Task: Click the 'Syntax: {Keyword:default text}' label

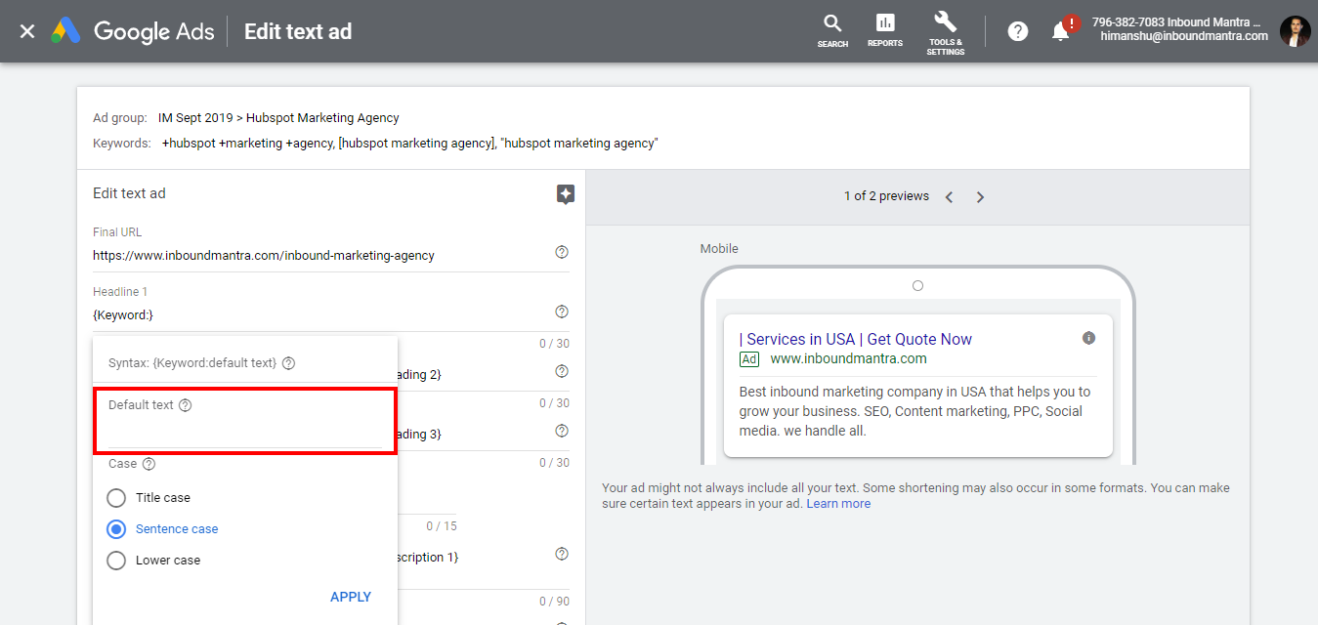Action: [192, 363]
